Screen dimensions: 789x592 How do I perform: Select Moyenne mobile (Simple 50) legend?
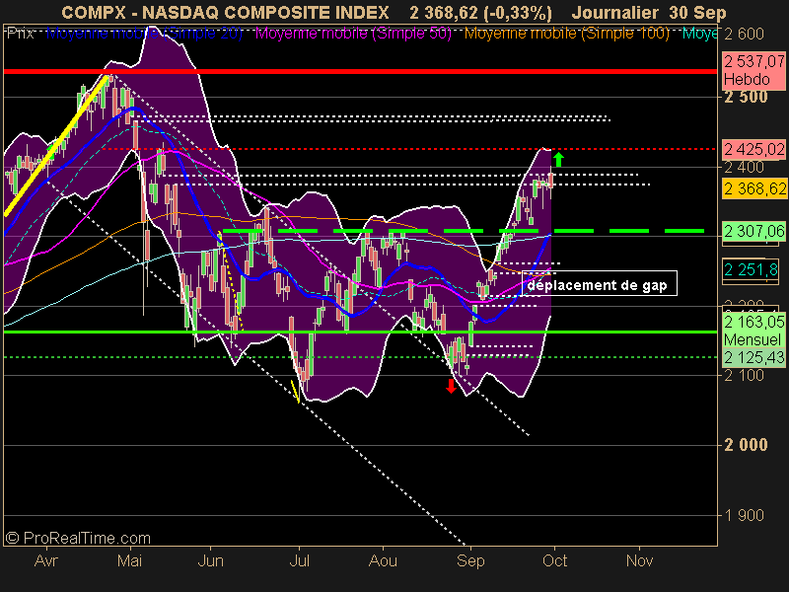pos(354,34)
